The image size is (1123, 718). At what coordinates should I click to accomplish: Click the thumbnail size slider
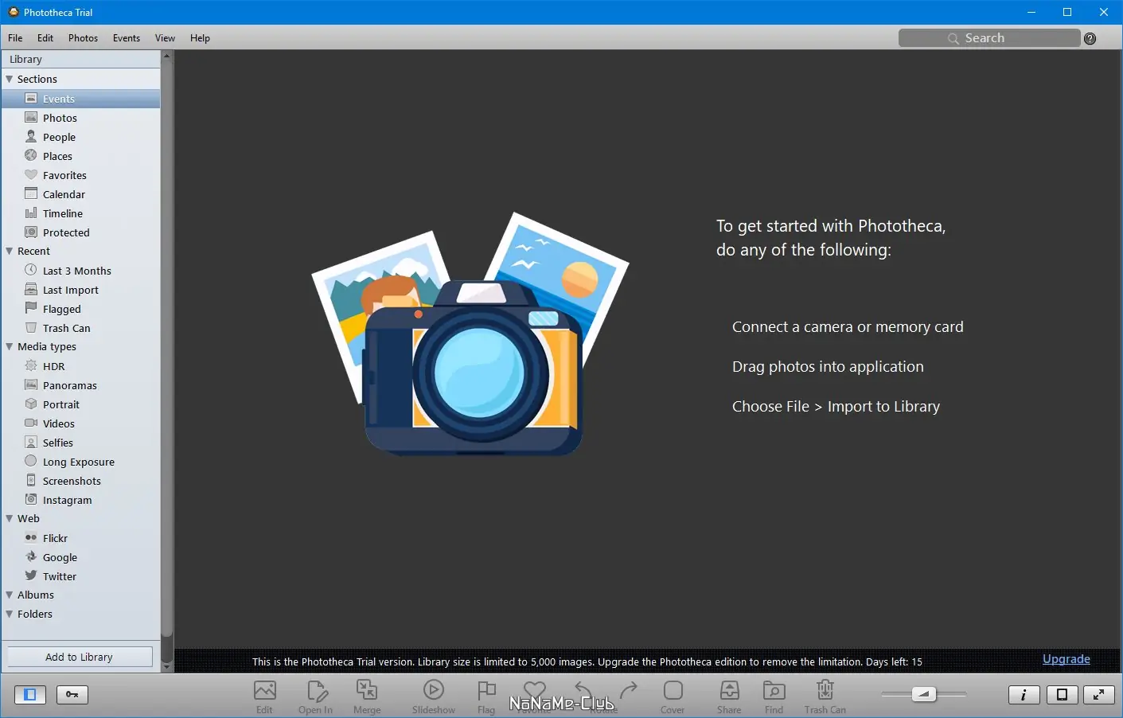(924, 694)
